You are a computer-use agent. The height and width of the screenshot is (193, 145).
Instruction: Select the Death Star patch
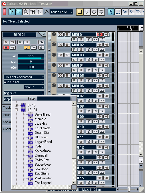(42, 133)
